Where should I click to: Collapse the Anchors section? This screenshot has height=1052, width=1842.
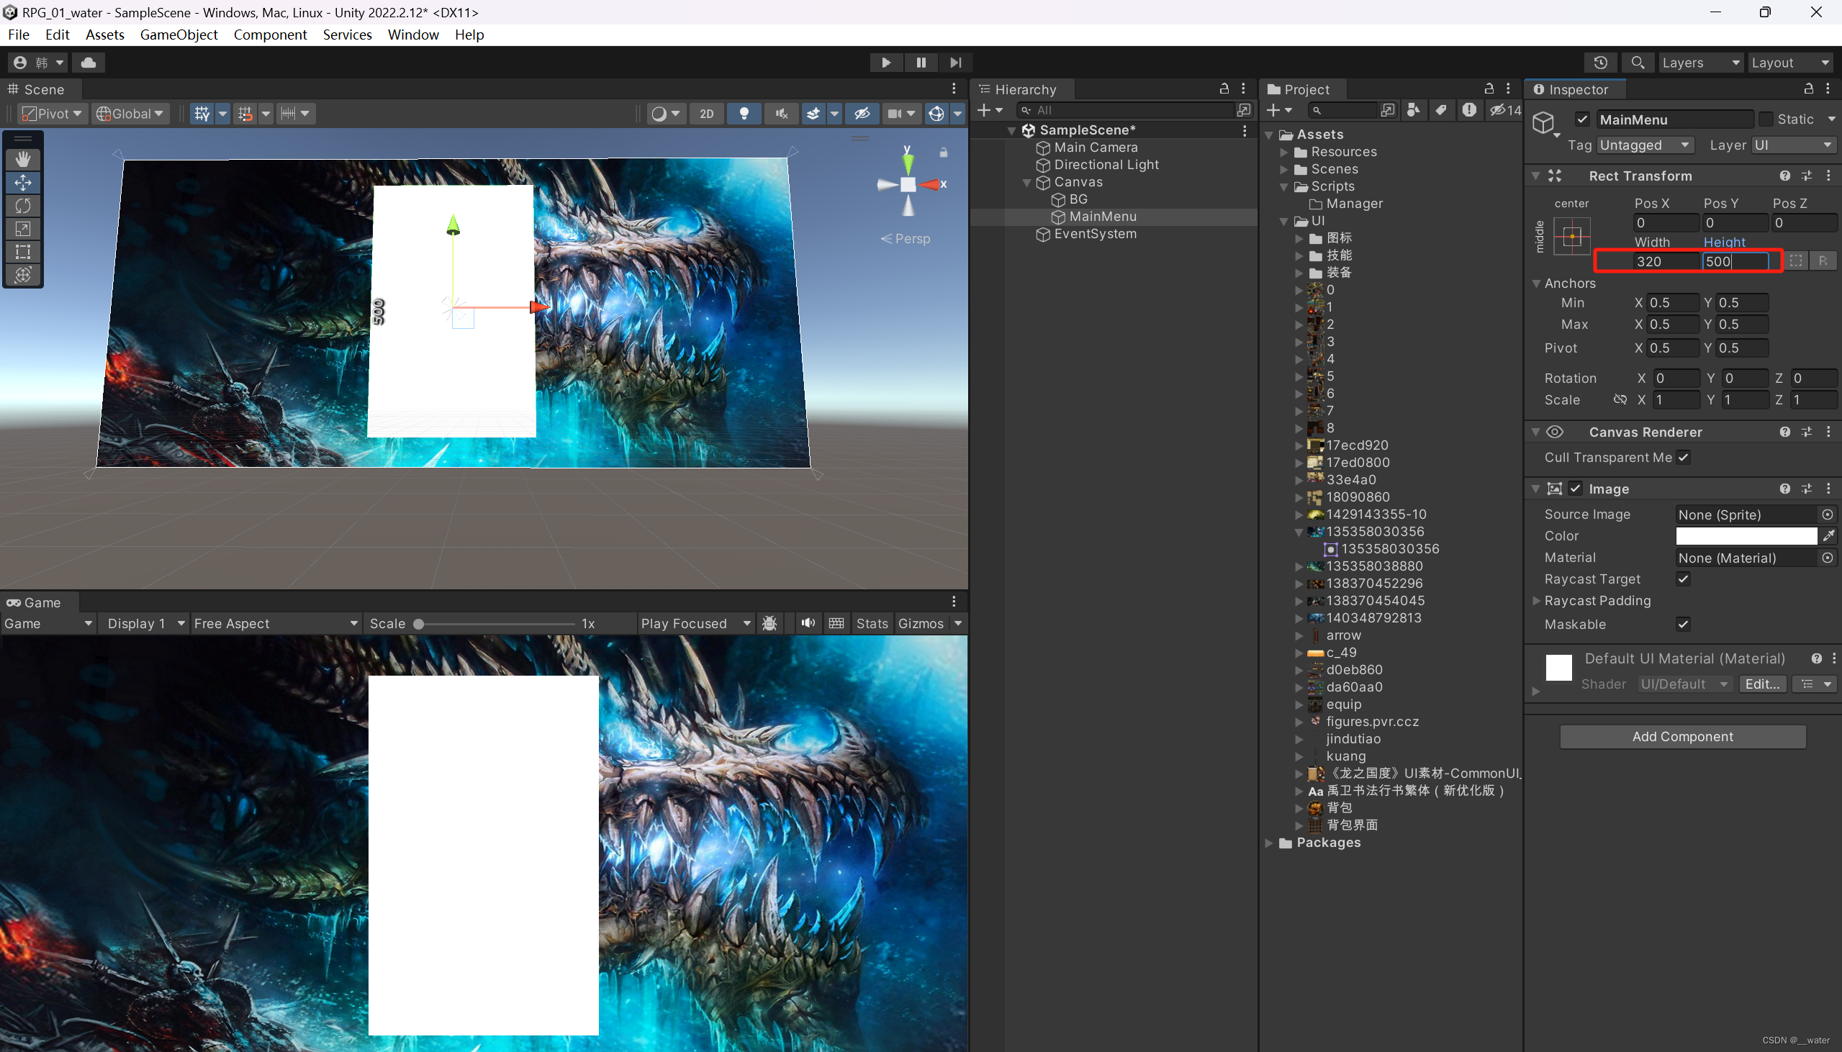(1536, 284)
